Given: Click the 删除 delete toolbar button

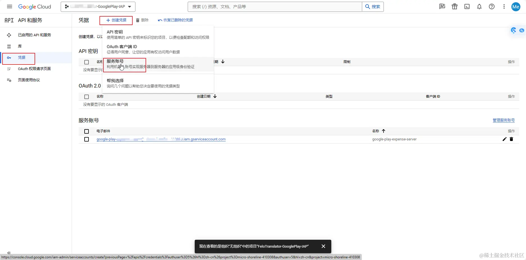Looking at the screenshot, I should pos(142,20).
